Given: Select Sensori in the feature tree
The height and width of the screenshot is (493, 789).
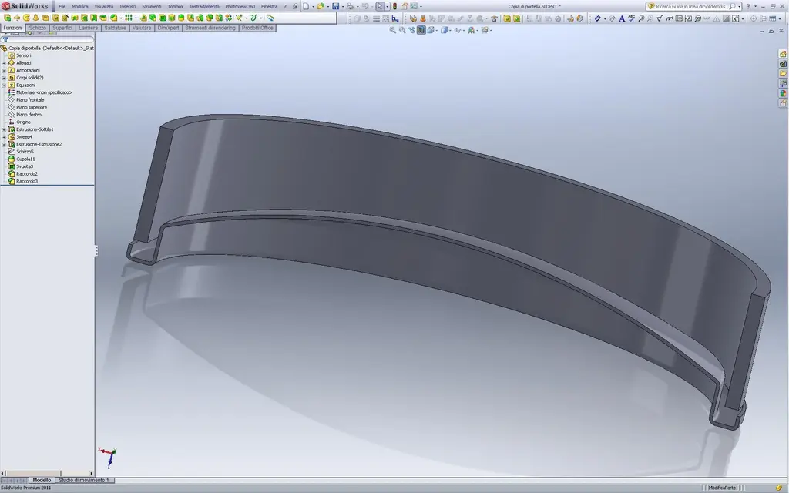Looking at the screenshot, I should tap(23, 55).
